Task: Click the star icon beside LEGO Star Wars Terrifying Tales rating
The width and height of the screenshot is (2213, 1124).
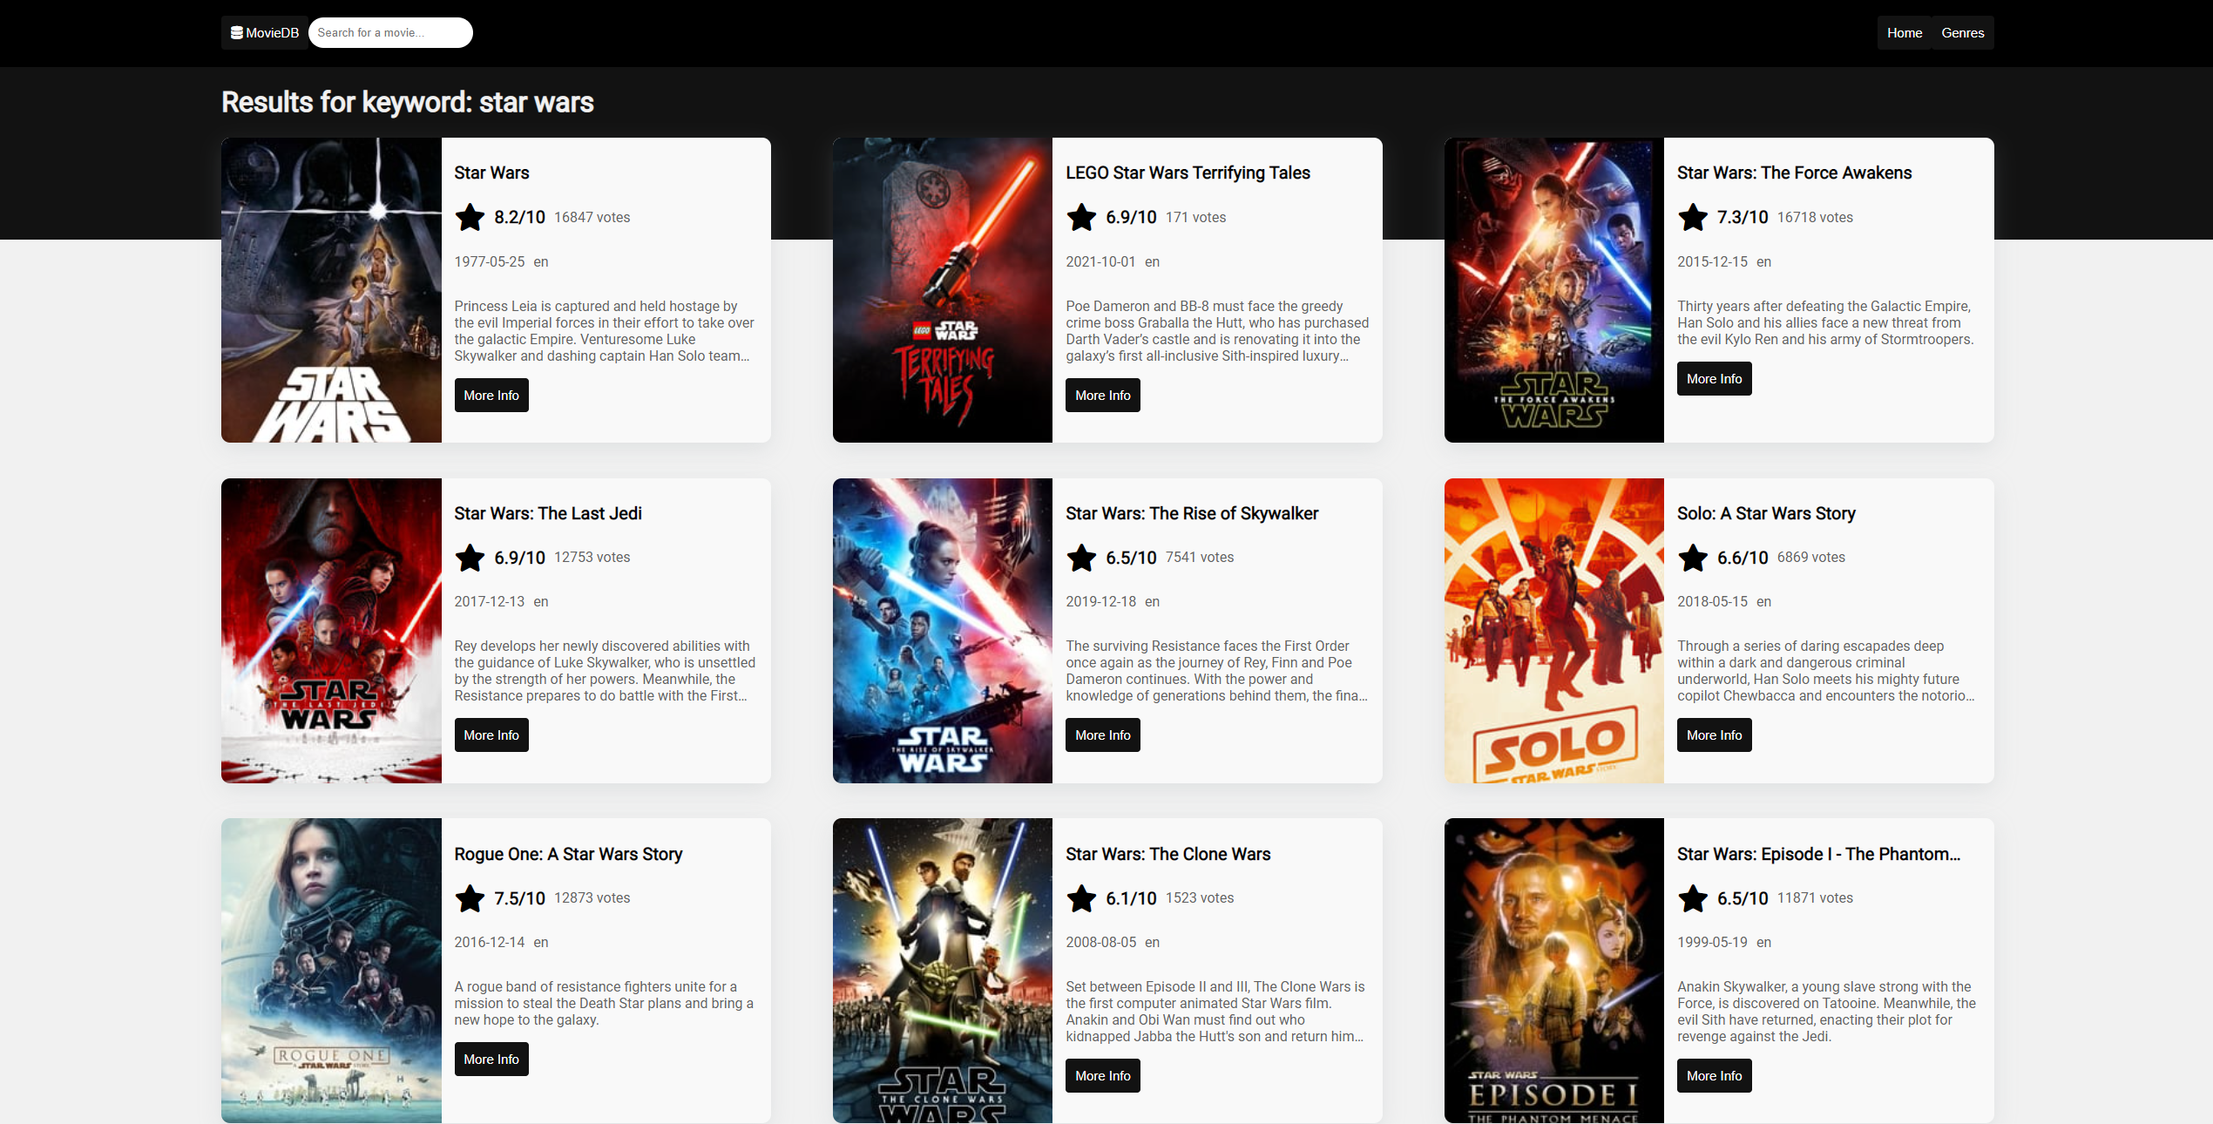Action: coord(1081,218)
